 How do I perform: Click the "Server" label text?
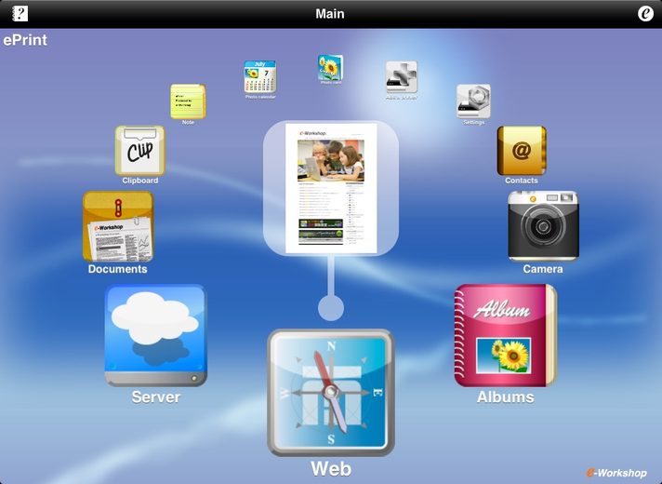click(x=156, y=397)
